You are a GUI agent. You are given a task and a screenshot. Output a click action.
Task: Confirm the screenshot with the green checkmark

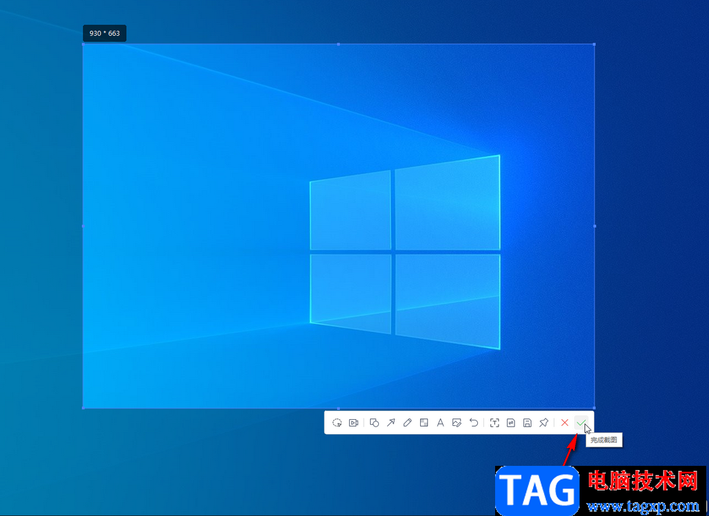click(x=581, y=423)
